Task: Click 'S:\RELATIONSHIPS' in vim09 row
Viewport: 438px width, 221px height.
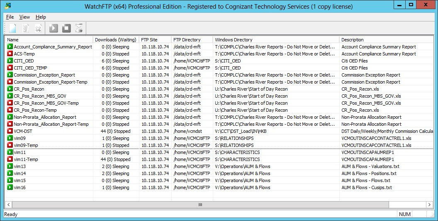Action: click(234, 138)
